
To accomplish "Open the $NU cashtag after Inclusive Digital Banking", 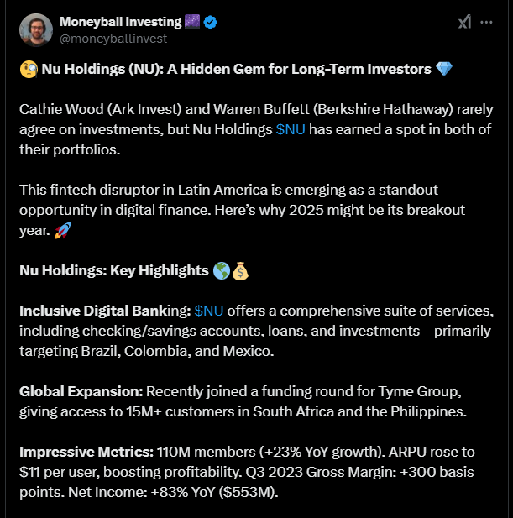I will [x=209, y=311].
